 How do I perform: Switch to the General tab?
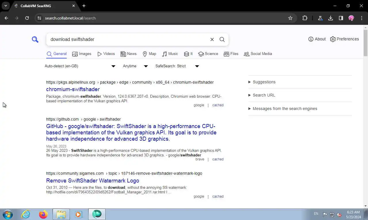click(57, 54)
